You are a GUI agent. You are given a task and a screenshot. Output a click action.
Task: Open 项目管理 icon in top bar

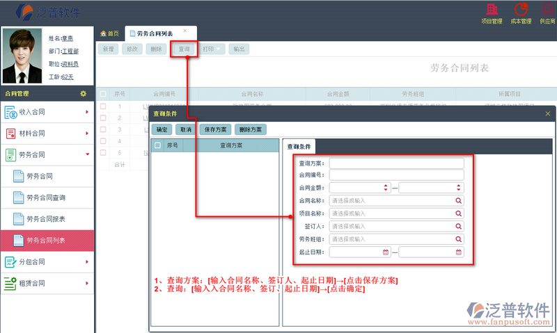492,10
